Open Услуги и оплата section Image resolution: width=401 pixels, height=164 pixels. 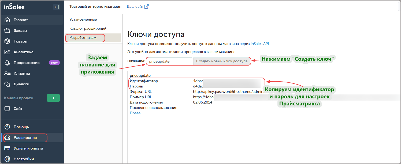32,148
